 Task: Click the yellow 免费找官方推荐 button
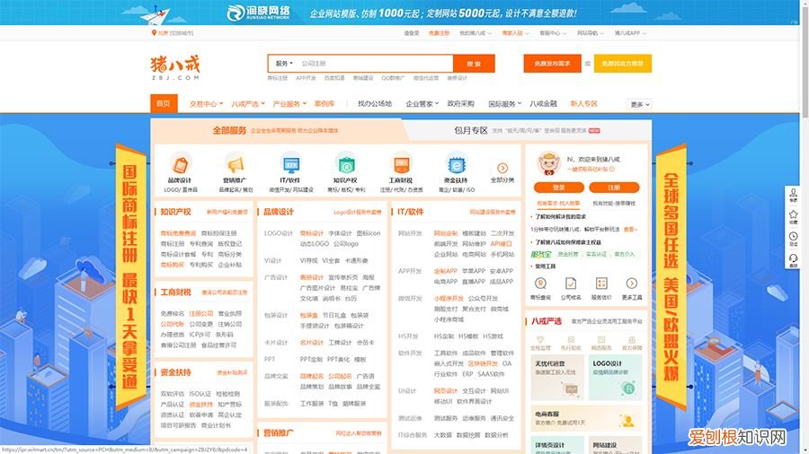(x=623, y=64)
